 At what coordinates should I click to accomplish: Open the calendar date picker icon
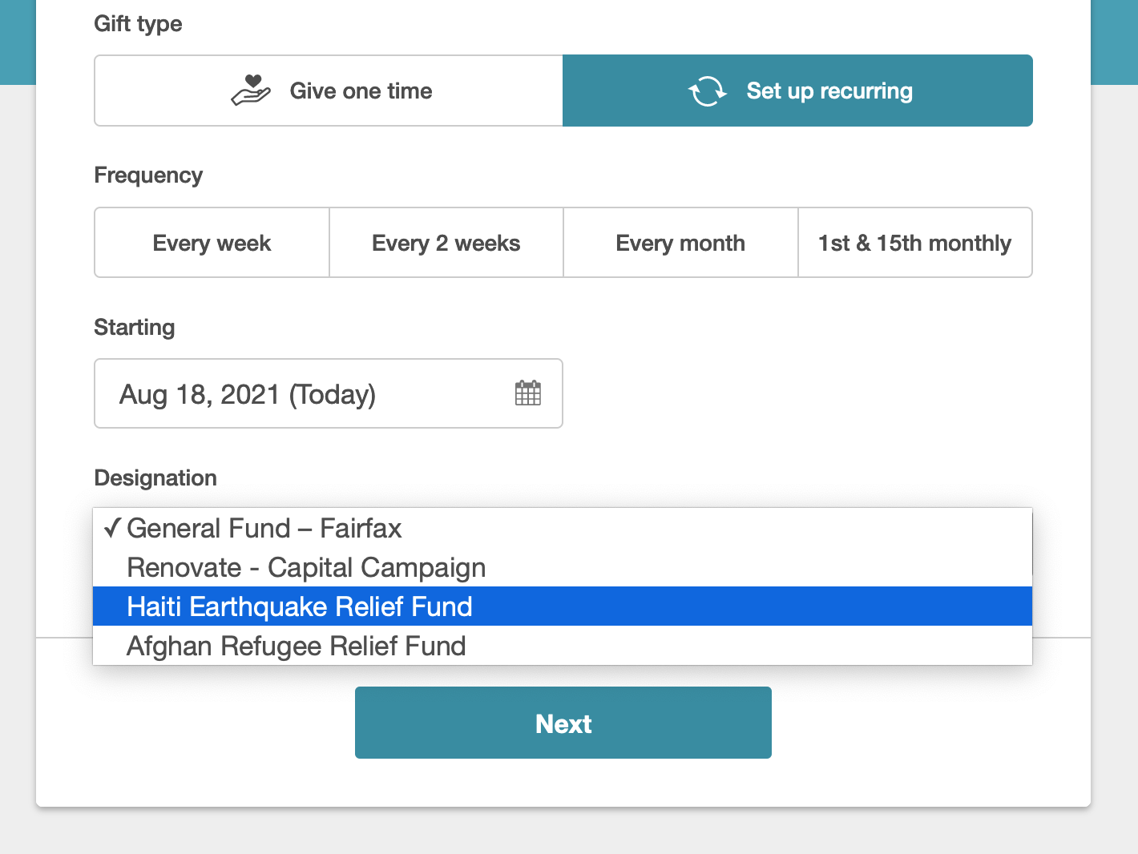527,393
